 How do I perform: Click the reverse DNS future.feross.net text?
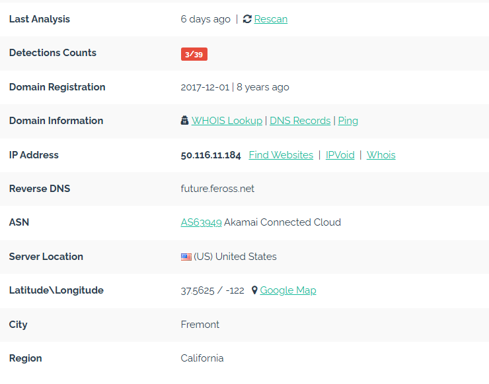pos(217,189)
